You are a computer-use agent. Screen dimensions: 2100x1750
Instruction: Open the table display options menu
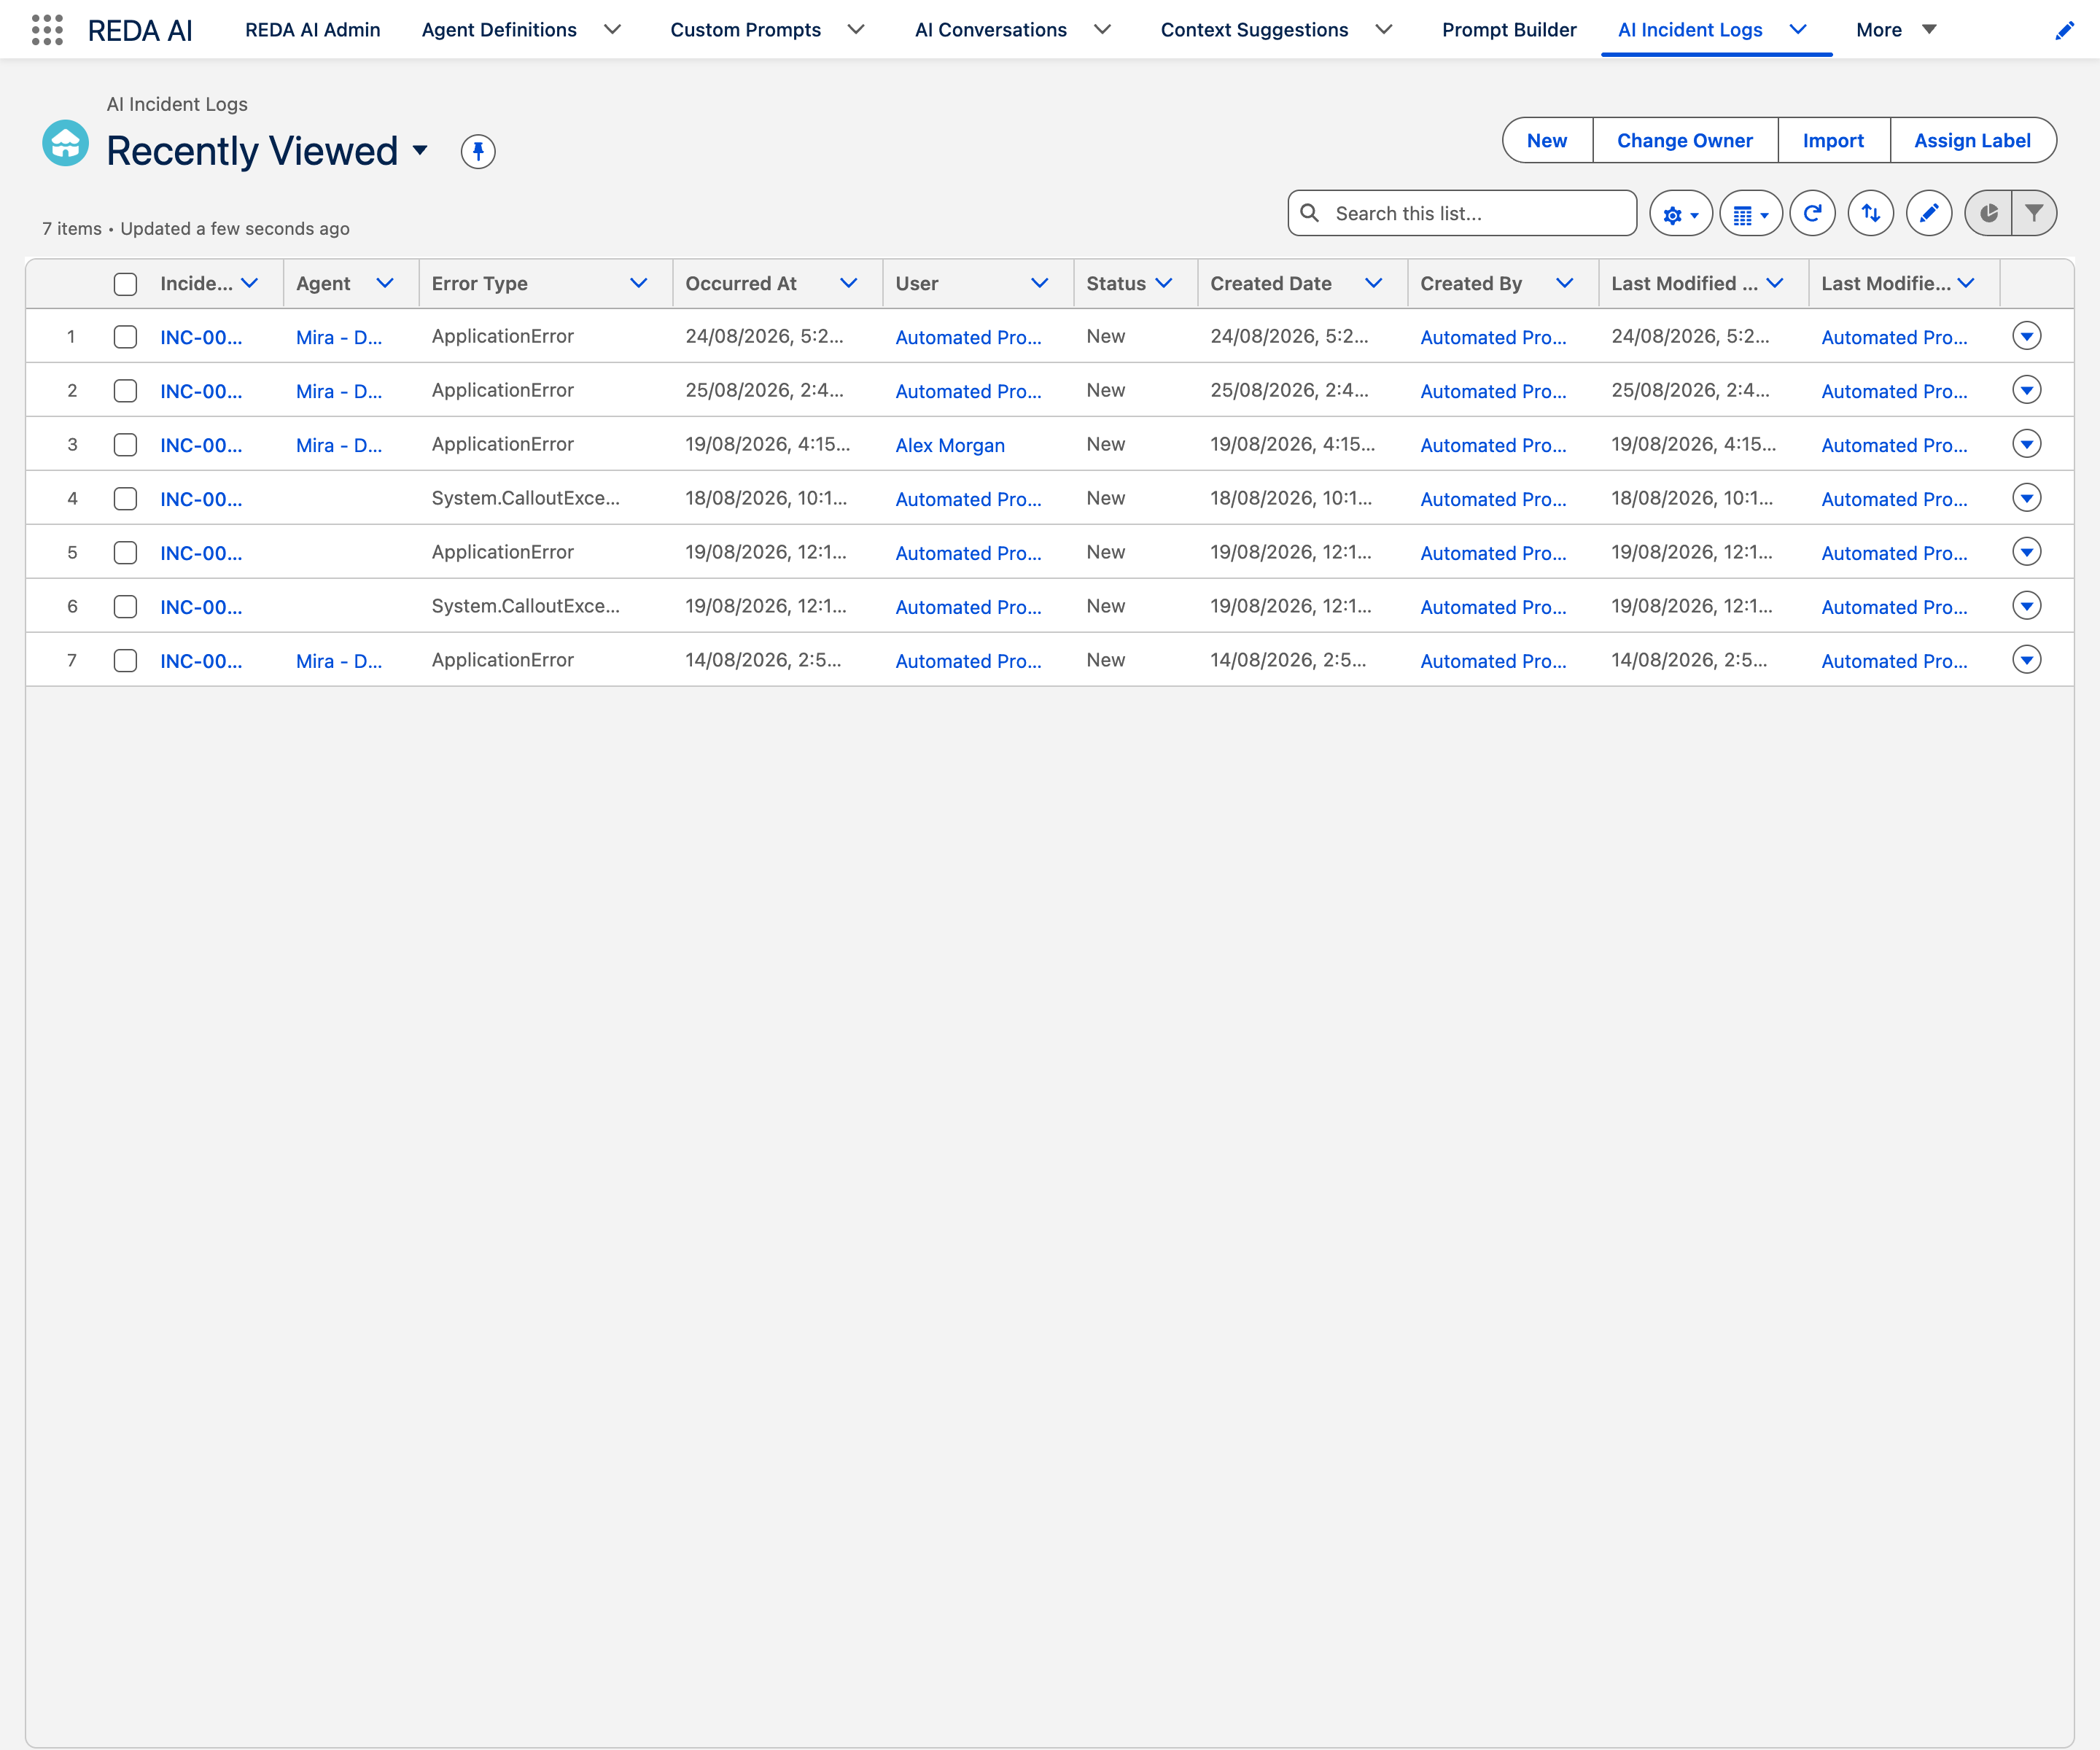(1750, 214)
